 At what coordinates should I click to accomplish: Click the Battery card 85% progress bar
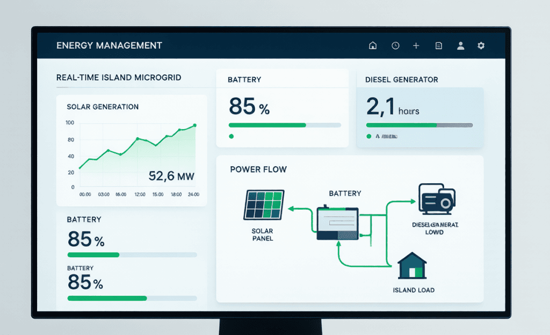285,125
